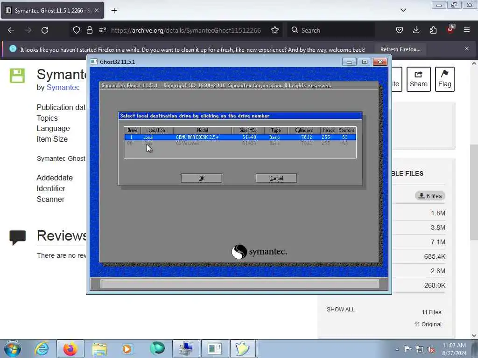Click the Ghost32 window title icon
Screen dimensions: 478x358
94,62
